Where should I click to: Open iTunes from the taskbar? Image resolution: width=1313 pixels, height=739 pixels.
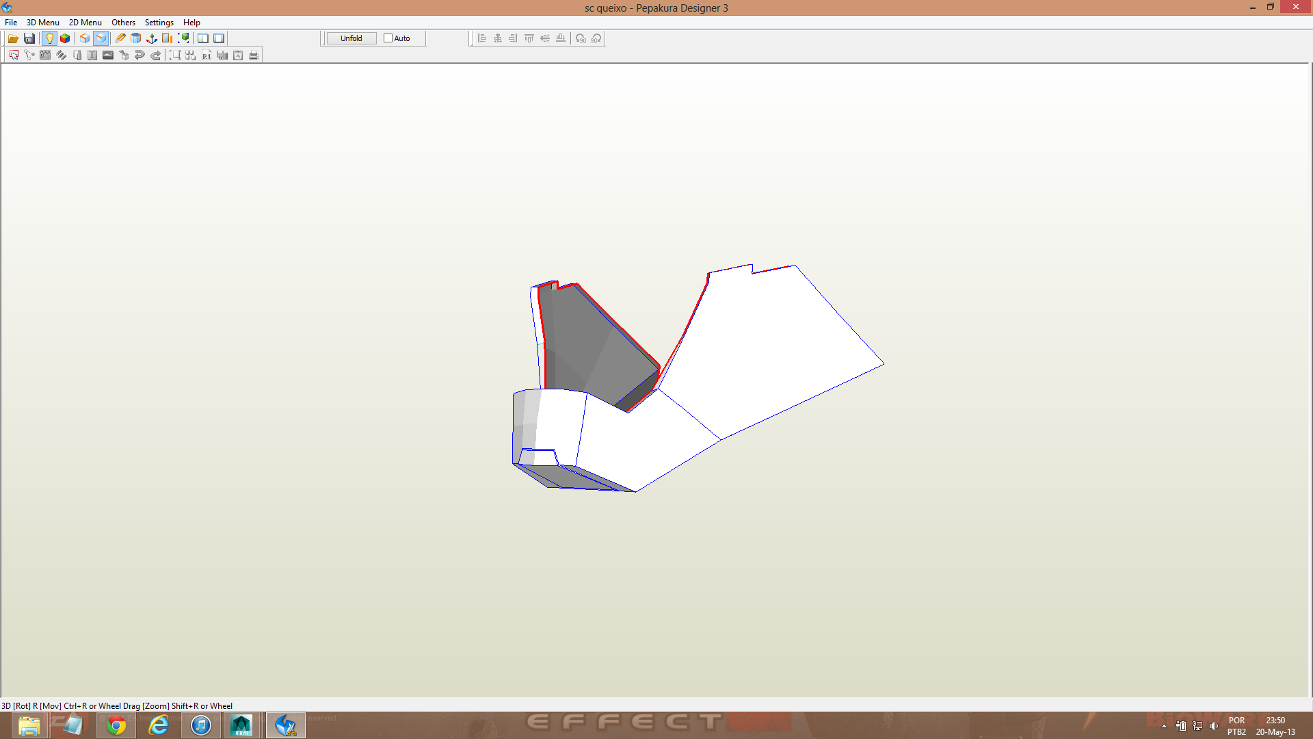[x=201, y=725]
